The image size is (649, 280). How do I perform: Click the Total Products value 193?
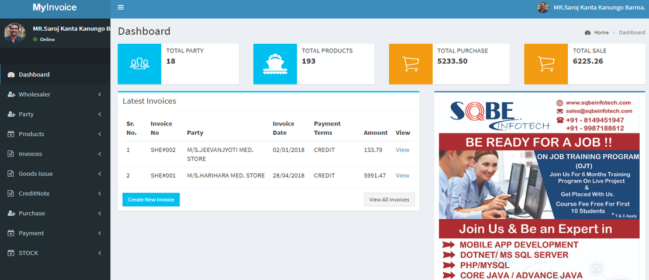308,61
